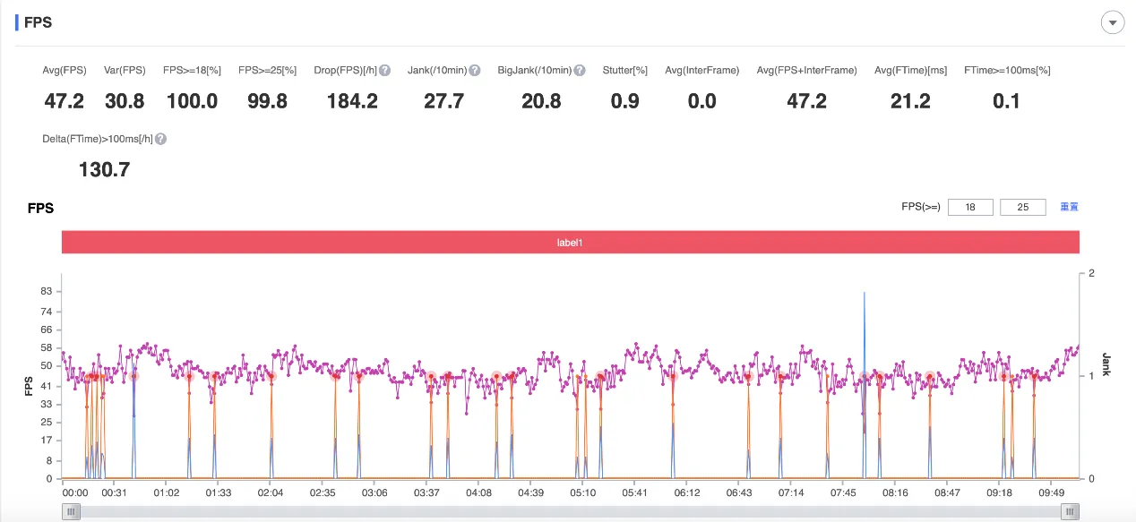Click the blue 重置 reset link

pyautogui.click(x=1070, y=207)
